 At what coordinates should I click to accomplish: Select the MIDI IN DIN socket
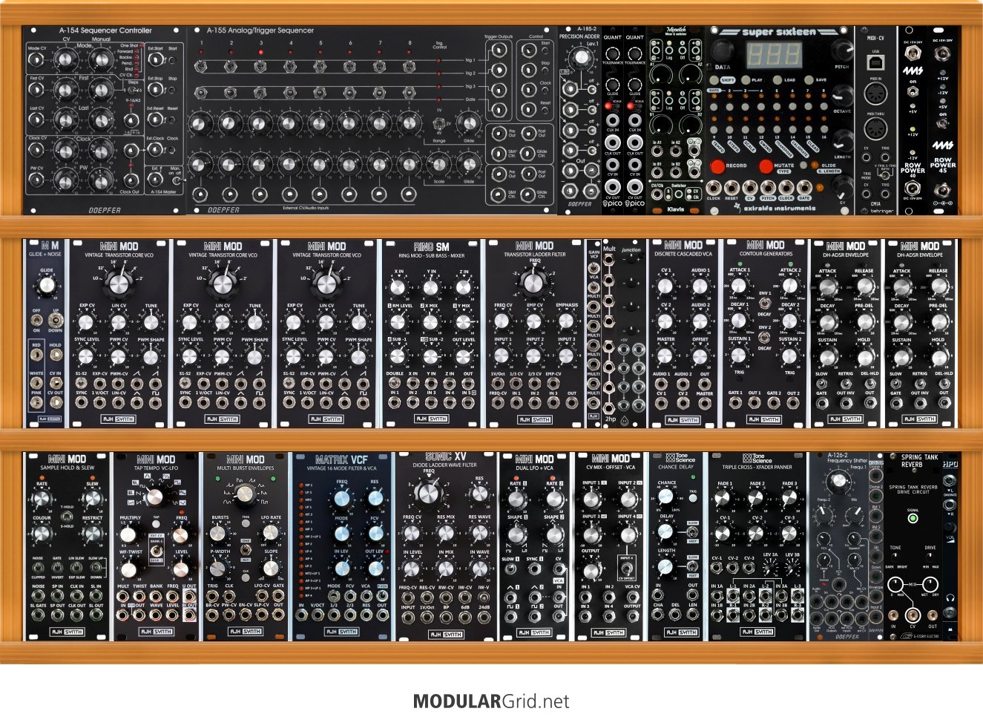876,94
